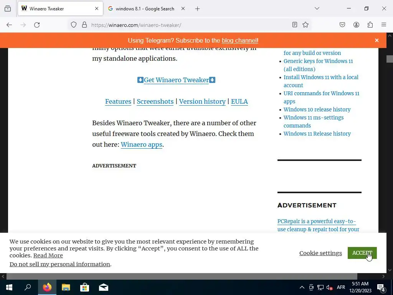Open the blog channel link
Viewport: 393px width, 295px height.
pyautogui.click(x=240, y=41)
